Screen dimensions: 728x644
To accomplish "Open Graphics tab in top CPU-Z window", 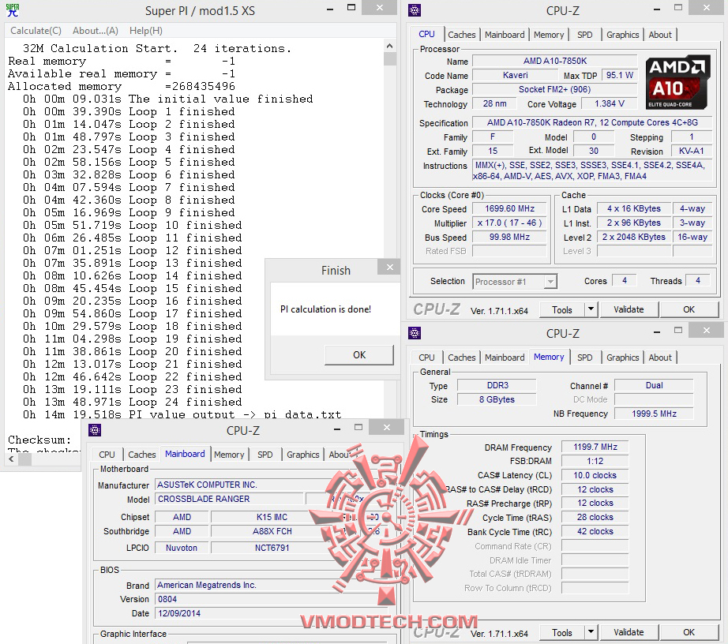I will tap(622, 35).
